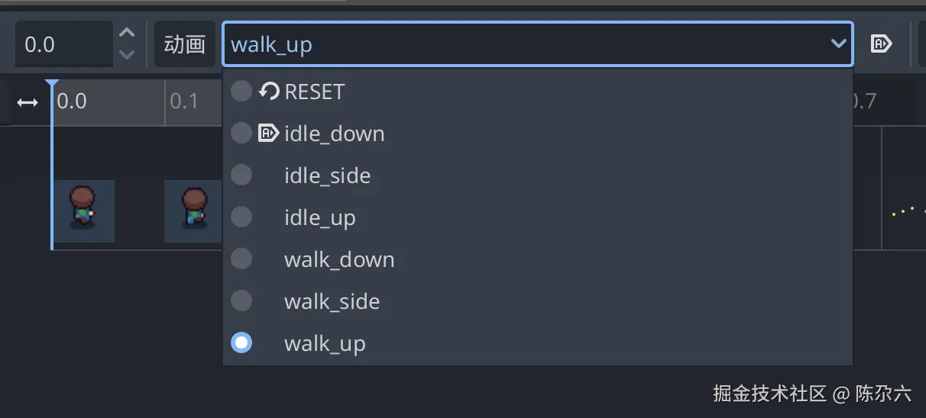The height and width of the screenshot is (418, 926).
Task: Select the walk_side radio button
Action: [241, 301]
